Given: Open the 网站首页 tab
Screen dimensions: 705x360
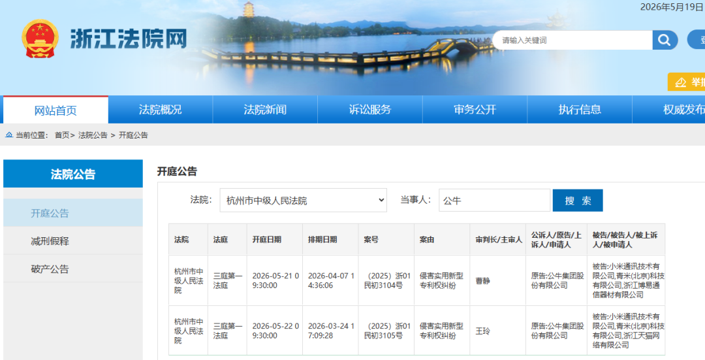Looking at the screenshot, I should [x=55, y=110].
